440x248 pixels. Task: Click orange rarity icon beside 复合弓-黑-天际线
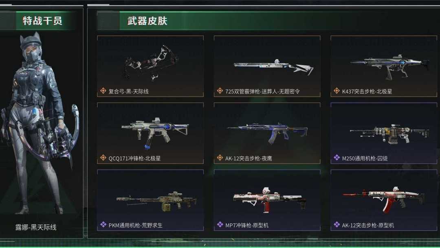click(x=103, y=91)
